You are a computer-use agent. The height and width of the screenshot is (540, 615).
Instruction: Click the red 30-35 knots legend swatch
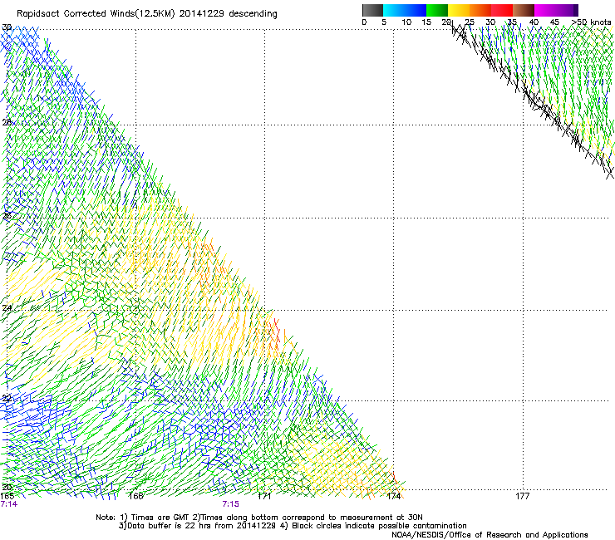502,10
